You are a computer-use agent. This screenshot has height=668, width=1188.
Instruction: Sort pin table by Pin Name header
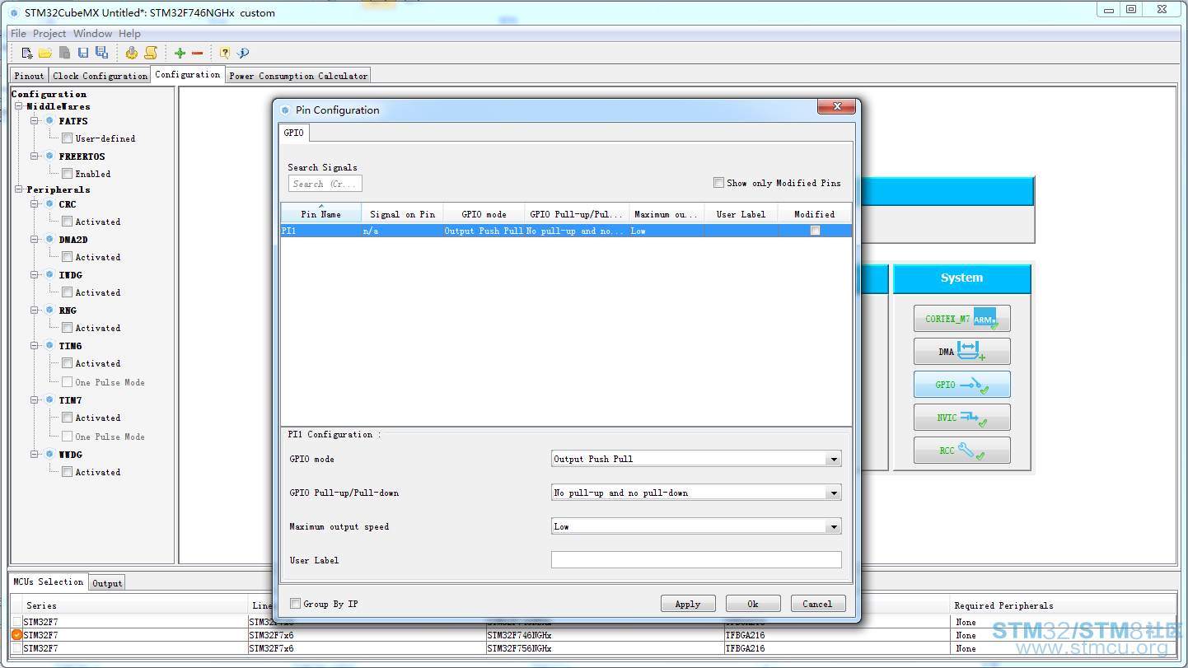coord(320,213)
